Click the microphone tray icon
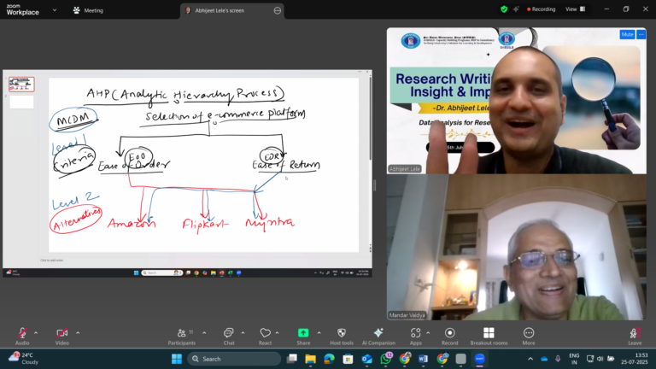This screenshot has width=656, height=369. (x=558, y=359)
